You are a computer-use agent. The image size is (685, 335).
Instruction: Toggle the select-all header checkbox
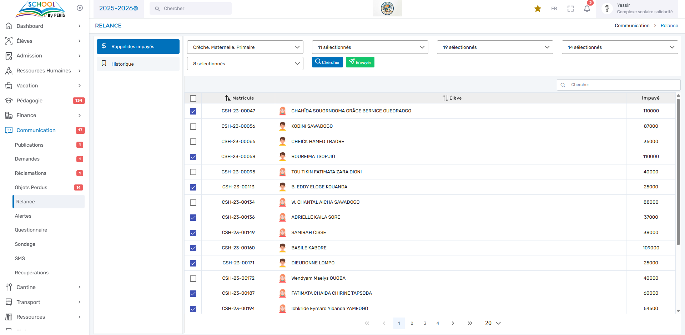pos(193,98)
